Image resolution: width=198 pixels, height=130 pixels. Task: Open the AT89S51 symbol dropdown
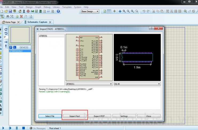pos(89,84)
